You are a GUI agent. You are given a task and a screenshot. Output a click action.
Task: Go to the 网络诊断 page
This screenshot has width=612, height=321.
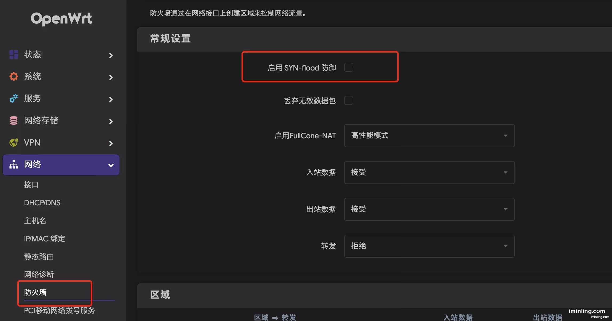tap(39, 274)
